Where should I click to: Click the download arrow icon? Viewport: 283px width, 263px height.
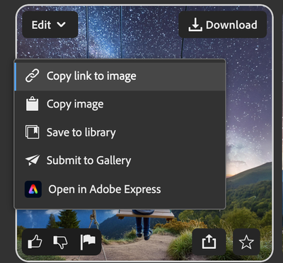click(x=195, y=25)
